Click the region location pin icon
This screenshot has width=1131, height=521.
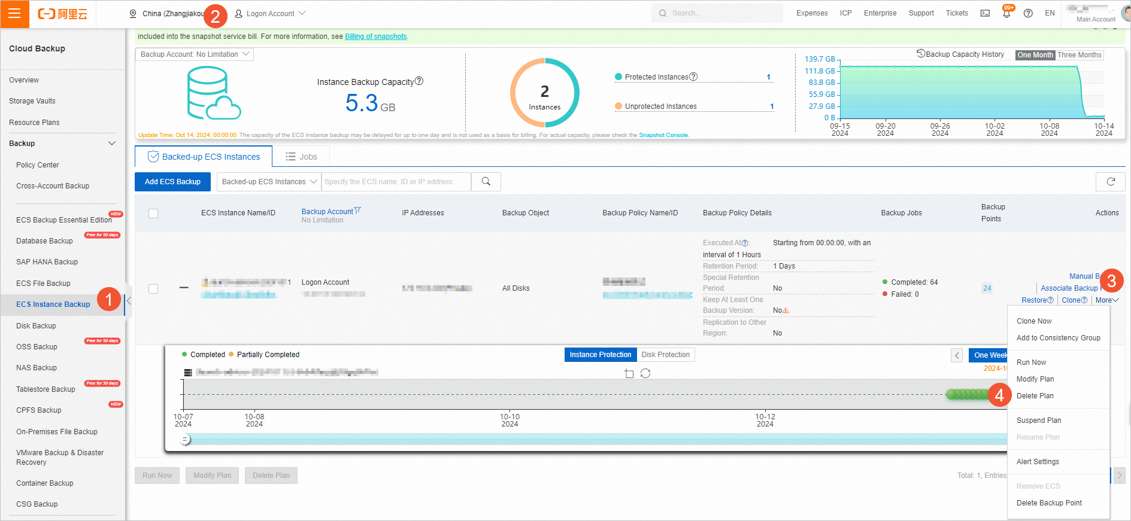pyautogui.click(x=133, y=14)
